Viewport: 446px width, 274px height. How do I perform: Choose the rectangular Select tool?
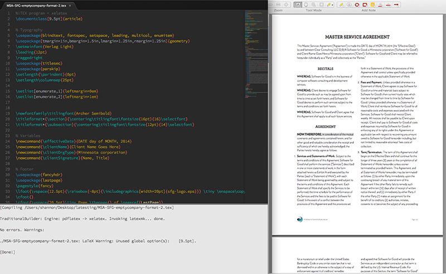(x=321, y=4)
